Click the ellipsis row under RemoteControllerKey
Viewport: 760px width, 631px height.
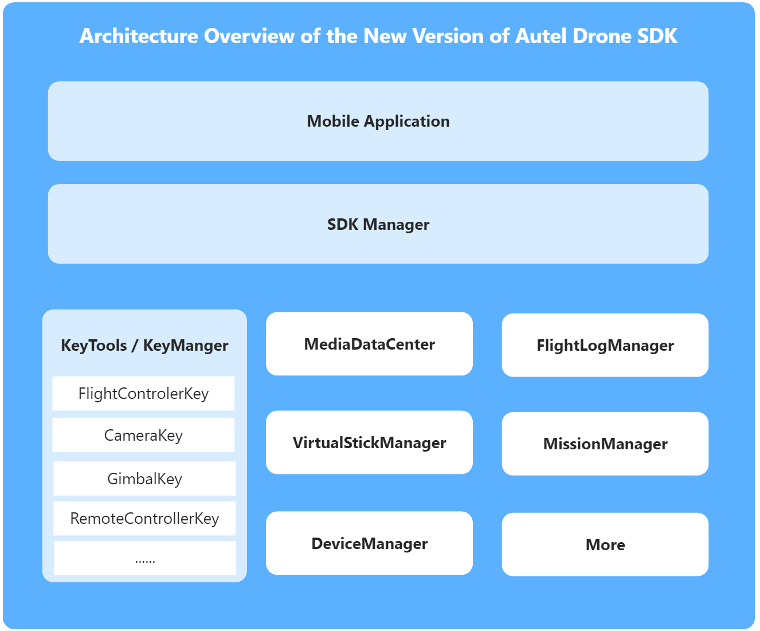[x=145, y=558]
